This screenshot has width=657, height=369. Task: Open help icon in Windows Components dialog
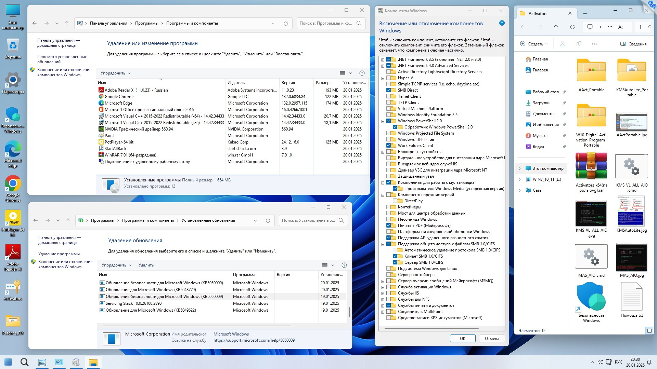502,23
